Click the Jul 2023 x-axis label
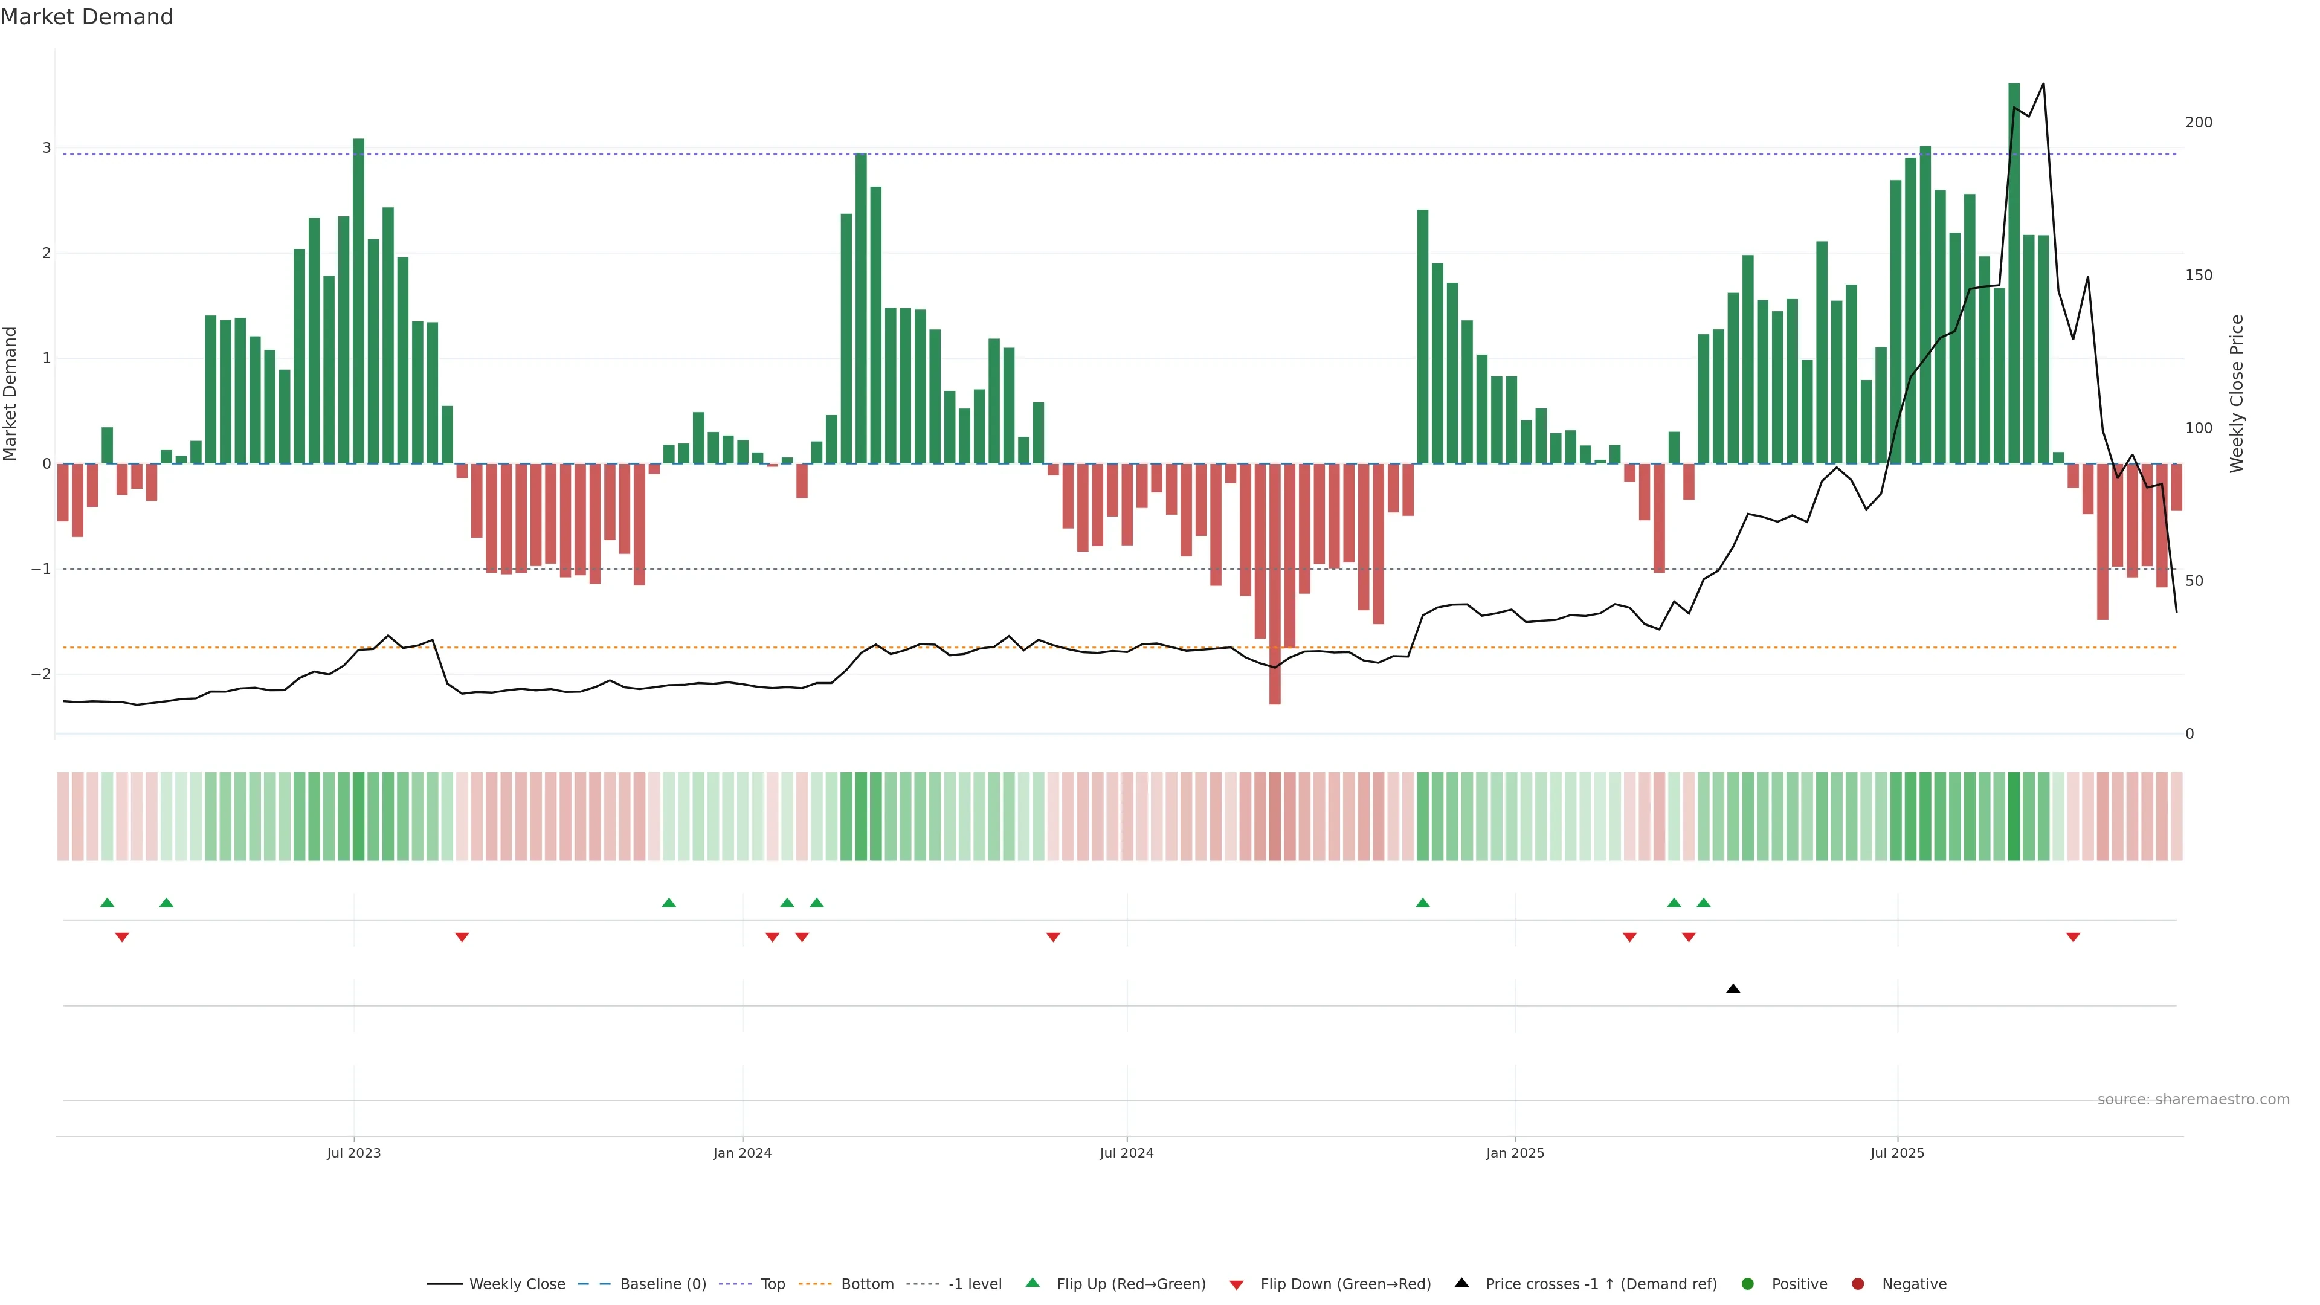The image size is (2320, 1305). 353,1153
